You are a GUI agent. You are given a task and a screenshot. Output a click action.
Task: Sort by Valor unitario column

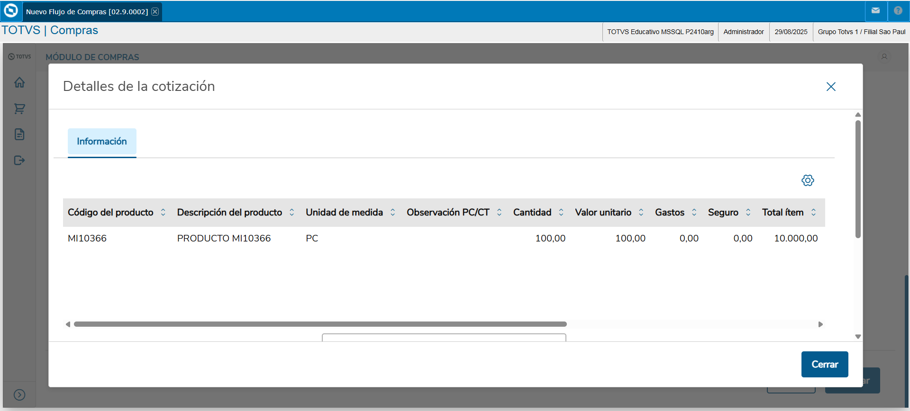[x=641, y=213]
